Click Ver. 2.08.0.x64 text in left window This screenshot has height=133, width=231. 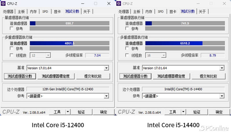pos(34,112)
